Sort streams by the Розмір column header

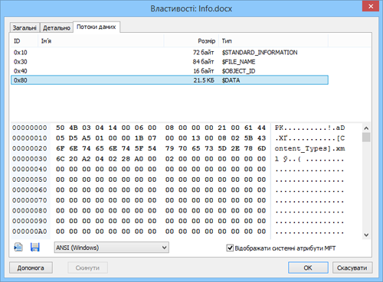click(x=191, y=41)
